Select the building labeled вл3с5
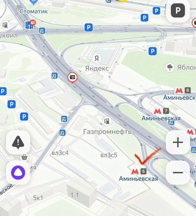Image resolution: width=196 pixels, height=216 pixels. click(109, 155)
